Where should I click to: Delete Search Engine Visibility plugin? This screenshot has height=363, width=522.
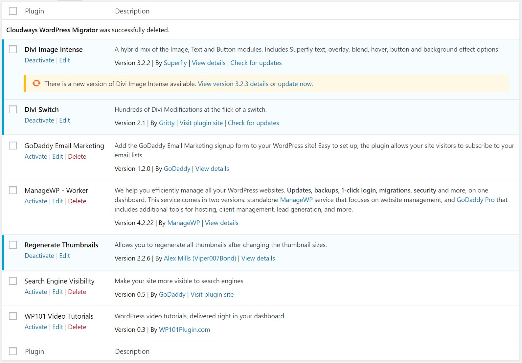(x=77, y=292)
